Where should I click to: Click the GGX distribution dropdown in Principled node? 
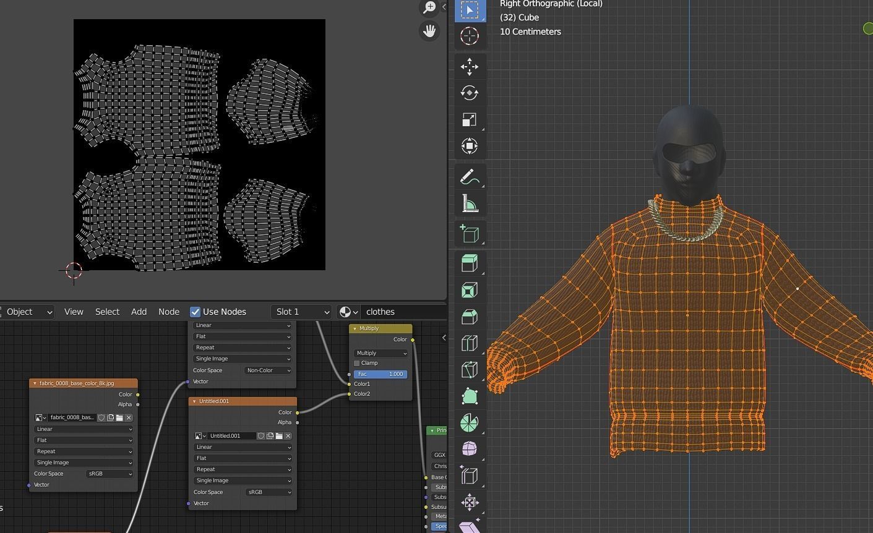[x=439, y=455]
